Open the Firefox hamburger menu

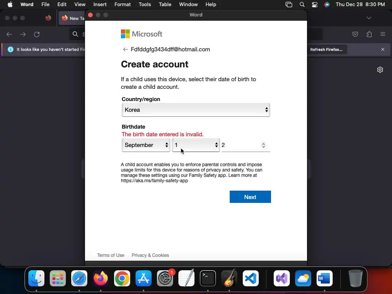tap(383, 34)
